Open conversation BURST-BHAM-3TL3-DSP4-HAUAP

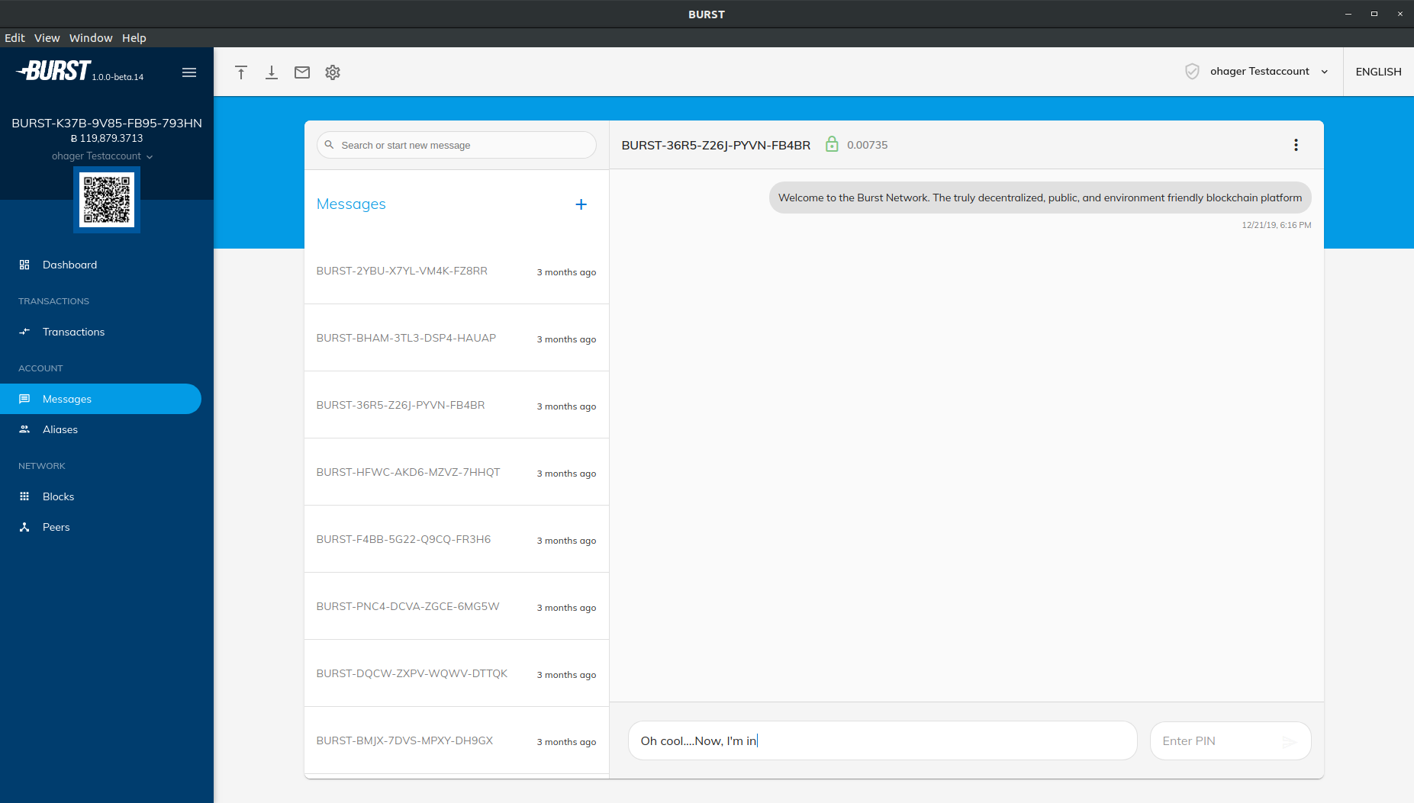click(456, 338)
